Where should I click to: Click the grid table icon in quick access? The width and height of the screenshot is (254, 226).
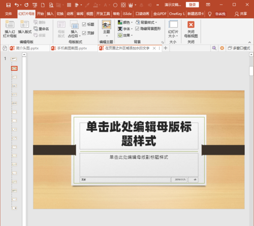pyautogui.click(x=69, y=5)
